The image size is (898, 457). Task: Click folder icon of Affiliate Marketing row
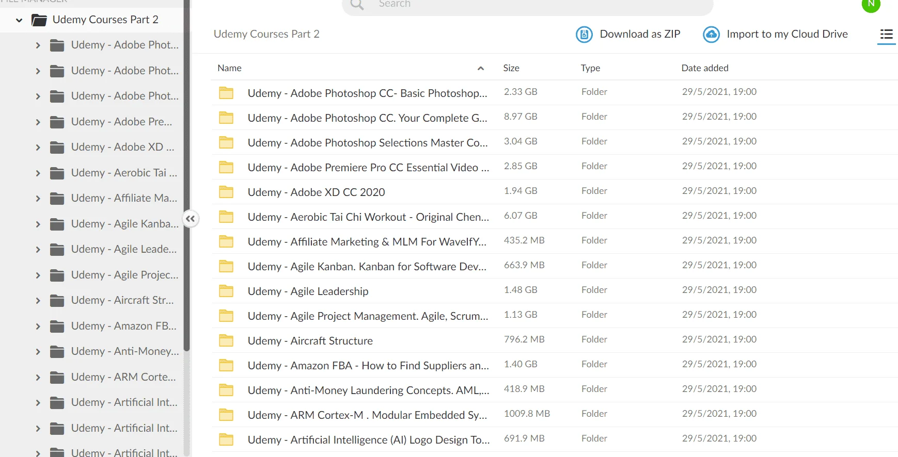tap(226, 241)
